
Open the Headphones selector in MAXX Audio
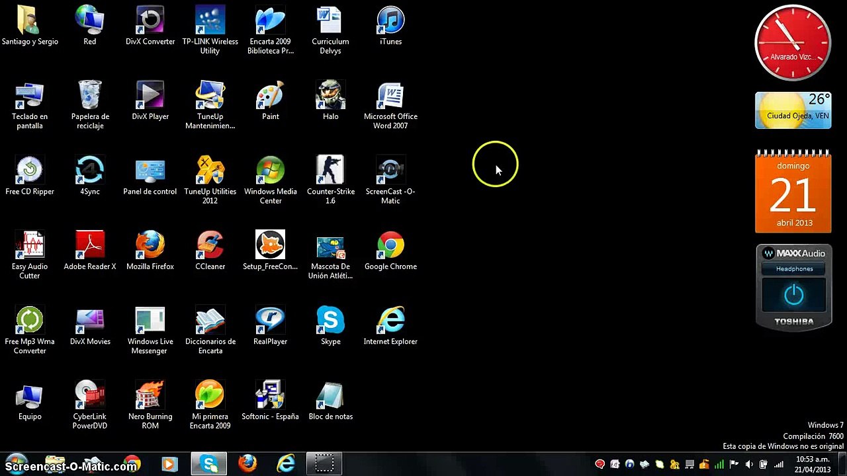click(794, 269)
